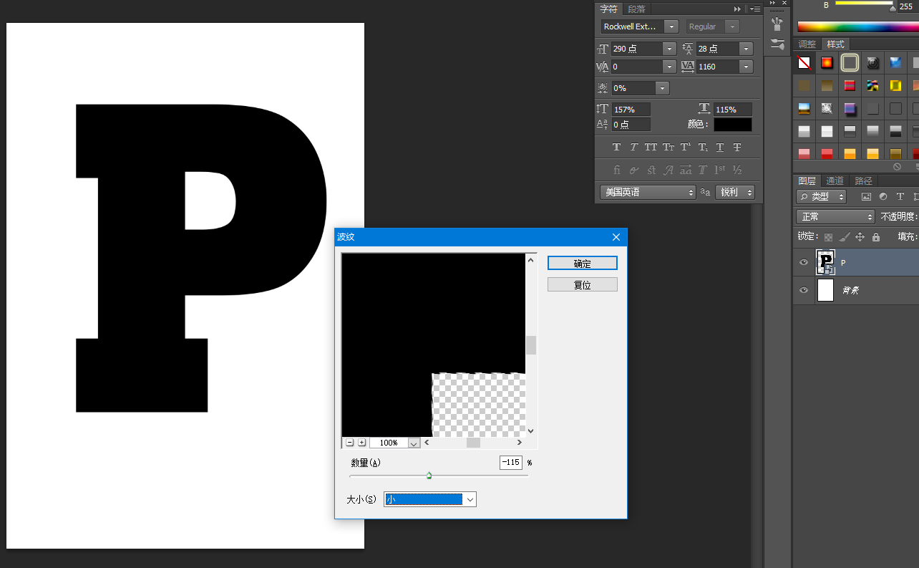Open the anti-aliasing dropdown 锐利
This screenshot has height=568, width=919.
(735, 192)
